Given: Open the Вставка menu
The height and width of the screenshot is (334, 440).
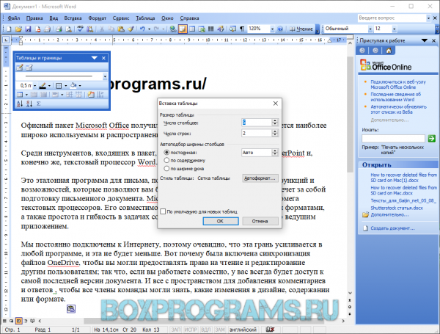Looking at the screenshot, I should 73,18.
